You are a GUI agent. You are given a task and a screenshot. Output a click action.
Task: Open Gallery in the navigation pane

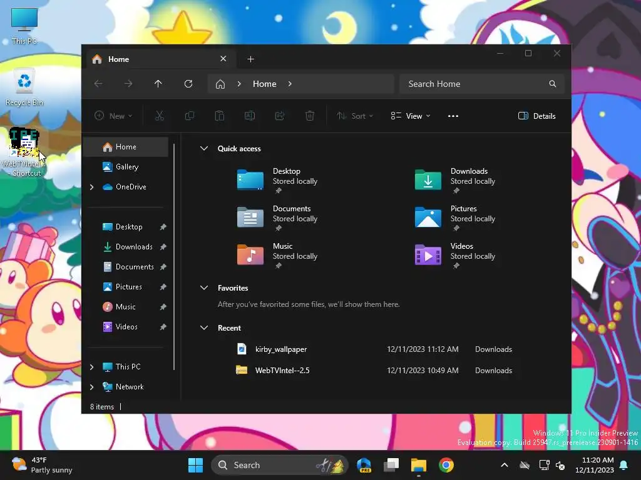pyautogui.click(x=126, y=167)
